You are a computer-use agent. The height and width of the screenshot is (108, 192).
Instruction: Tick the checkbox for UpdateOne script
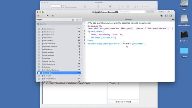pyautogui.click(x=39, y=38)
